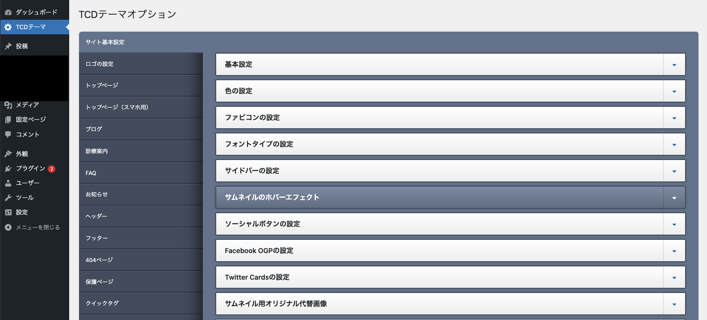
Task: Select the ブログ tab
Action: click(141, 129)
